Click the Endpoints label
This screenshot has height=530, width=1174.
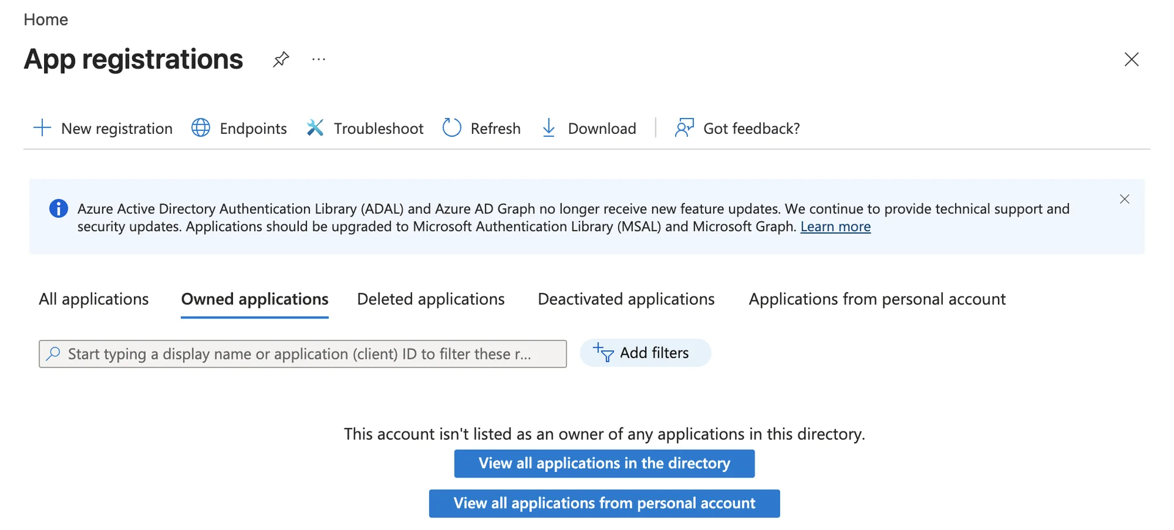pos(253,128)
